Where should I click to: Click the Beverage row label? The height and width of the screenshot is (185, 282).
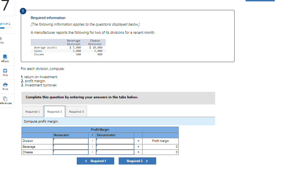(x=29, y=147)
